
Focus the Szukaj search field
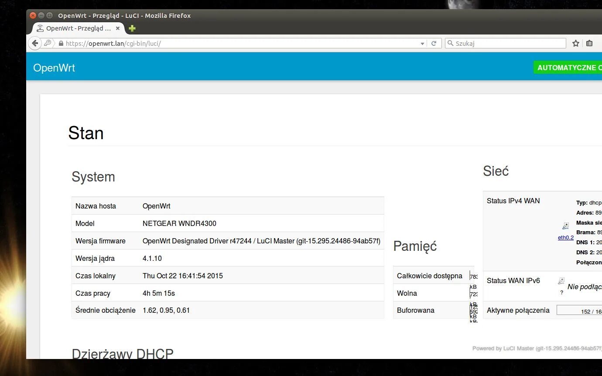[506, 43]
